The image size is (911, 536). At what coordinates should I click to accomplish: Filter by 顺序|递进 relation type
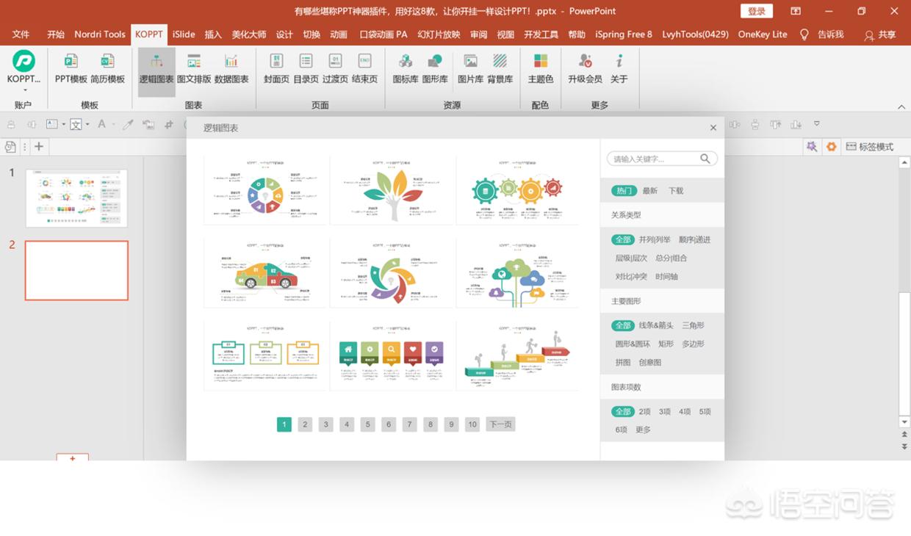694,240
